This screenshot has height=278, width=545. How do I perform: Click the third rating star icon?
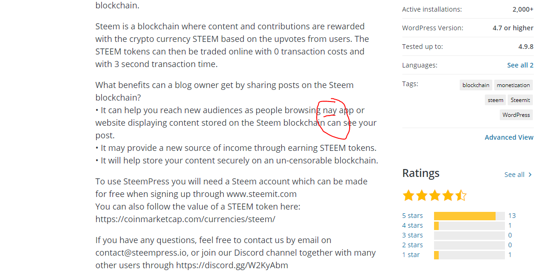tap(435, 196)
